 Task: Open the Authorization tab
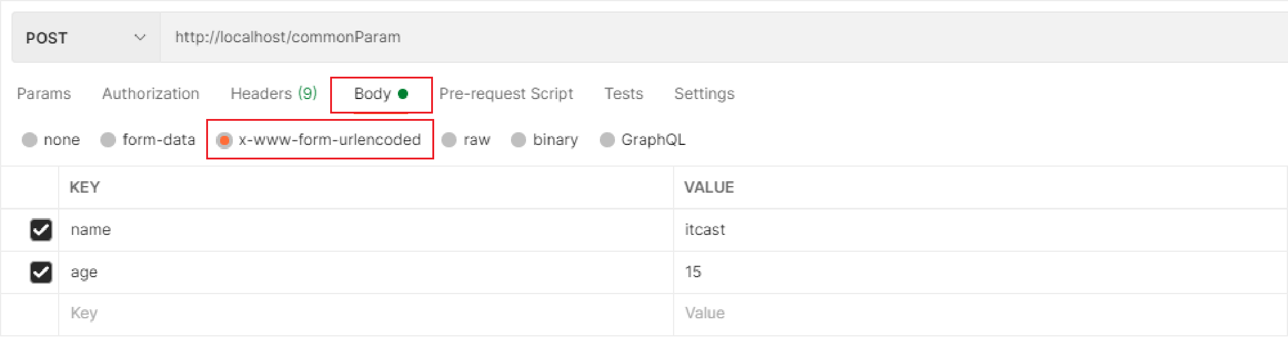pyautogui.click(x=151, y=94)
